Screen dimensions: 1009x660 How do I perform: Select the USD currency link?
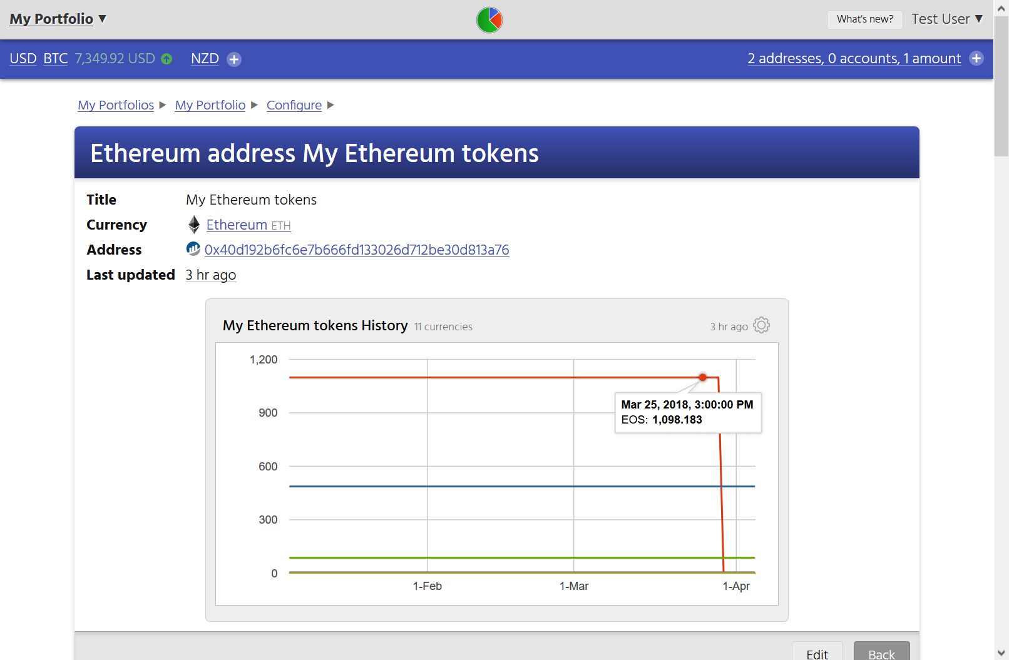click(23, 59)
